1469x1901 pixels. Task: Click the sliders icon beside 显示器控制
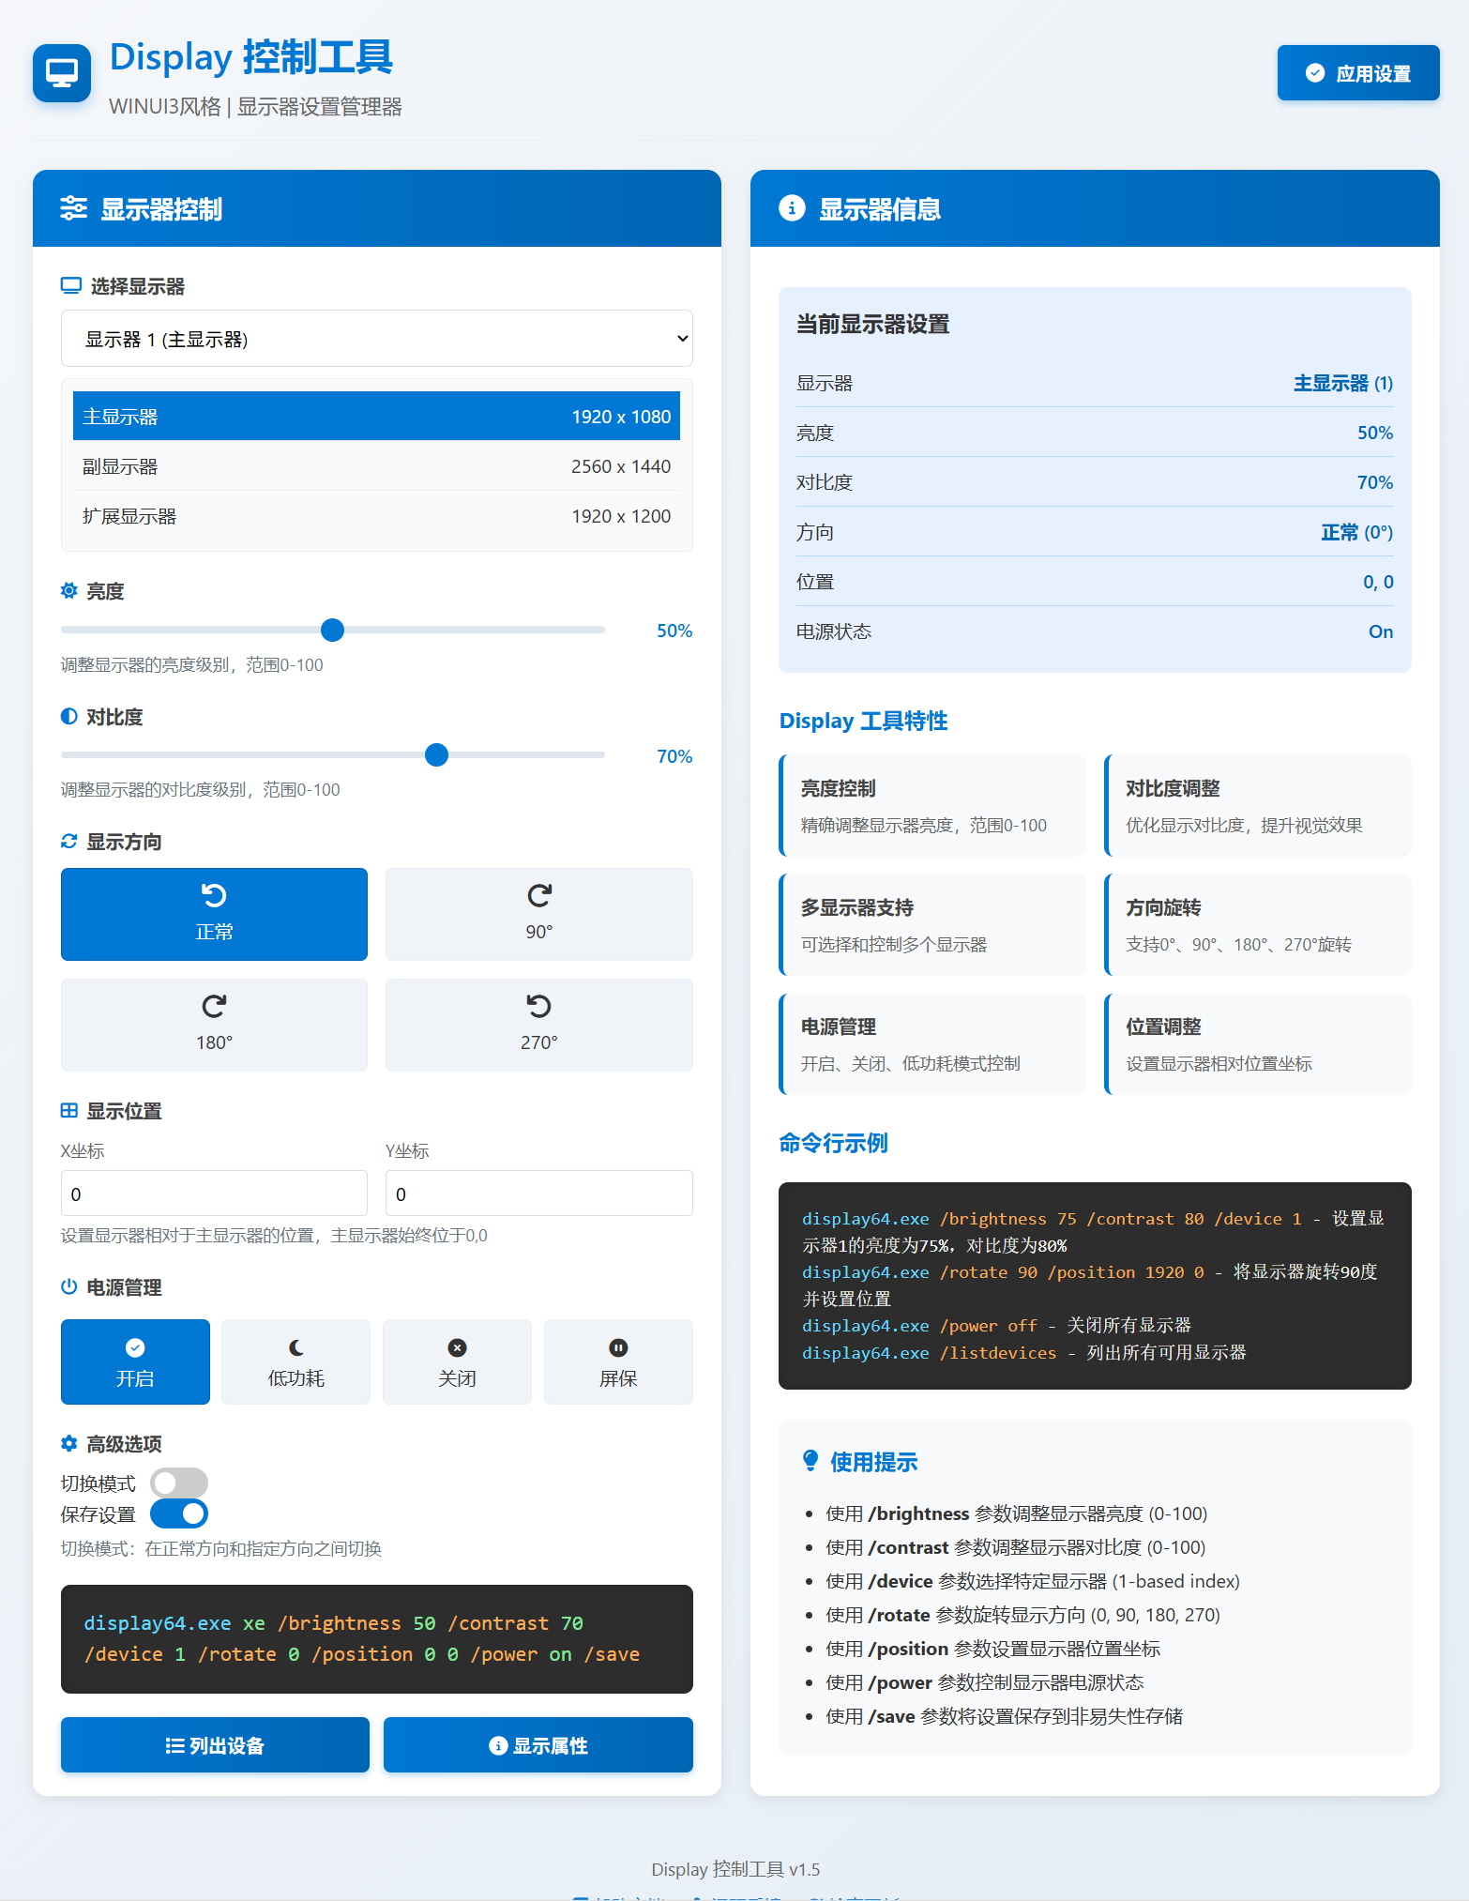coord(74,208)
